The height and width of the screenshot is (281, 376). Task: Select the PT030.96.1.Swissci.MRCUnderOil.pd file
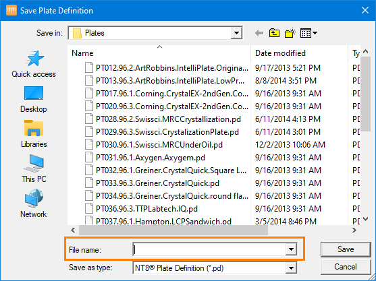point(159,145)
